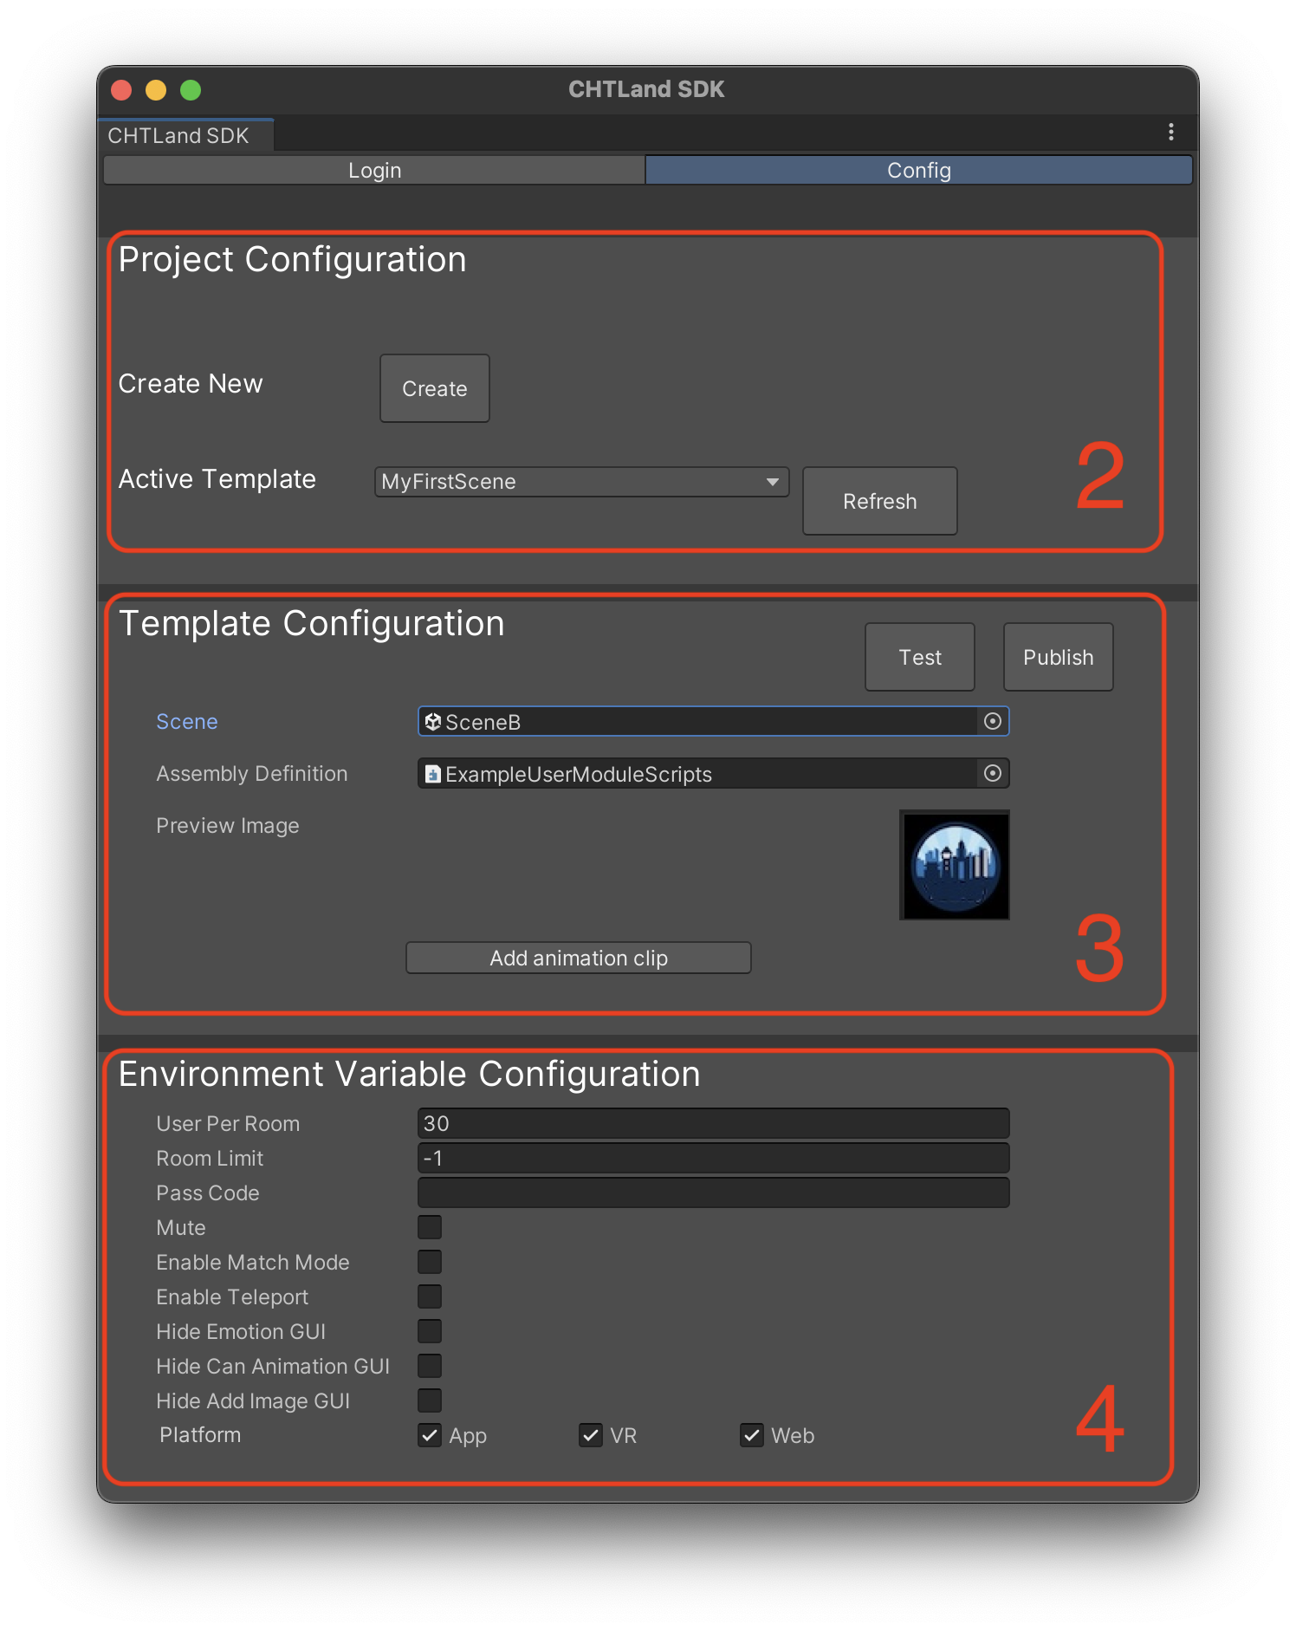The image size is (1296, 1631).
Task: Click the Platform label
Action: click(200, 1435)
